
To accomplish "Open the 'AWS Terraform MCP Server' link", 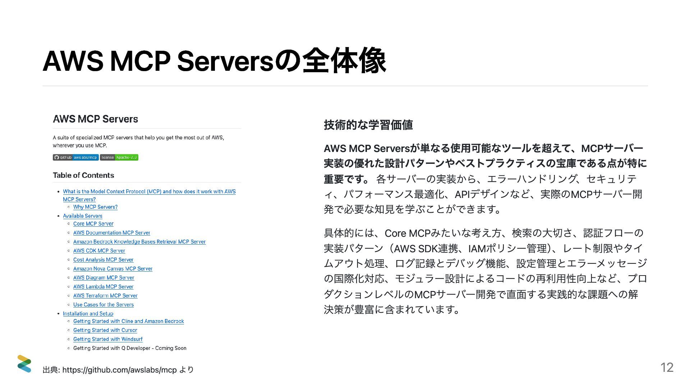I will (105, 296).
